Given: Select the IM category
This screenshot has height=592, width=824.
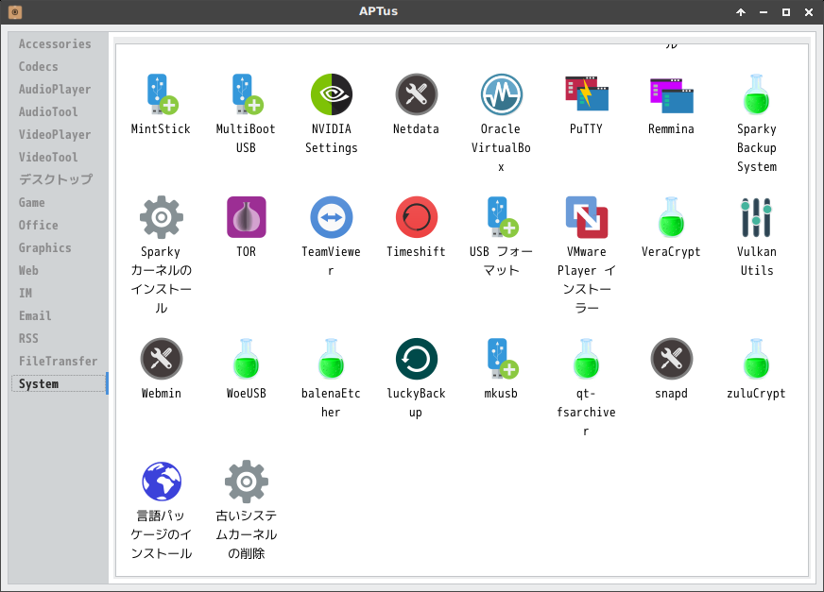Looking at the screenshot, I should (26, 293).
